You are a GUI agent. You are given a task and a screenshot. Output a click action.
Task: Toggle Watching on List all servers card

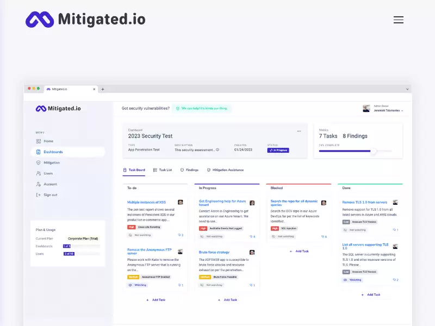pyautogui.click(x=352, y=280)
